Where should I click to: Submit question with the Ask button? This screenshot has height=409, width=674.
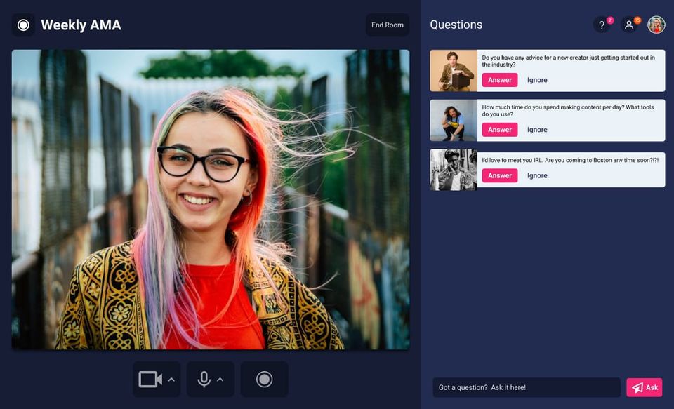tap(645, 387)
